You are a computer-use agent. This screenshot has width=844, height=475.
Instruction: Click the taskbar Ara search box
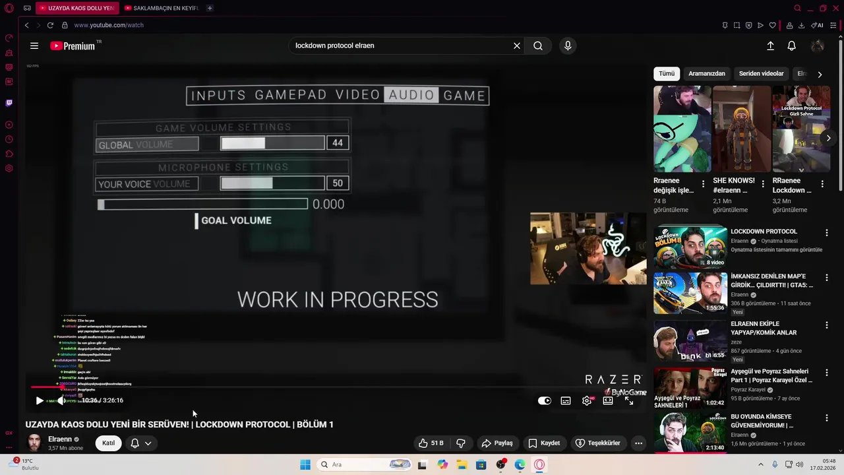pos(365,464)
